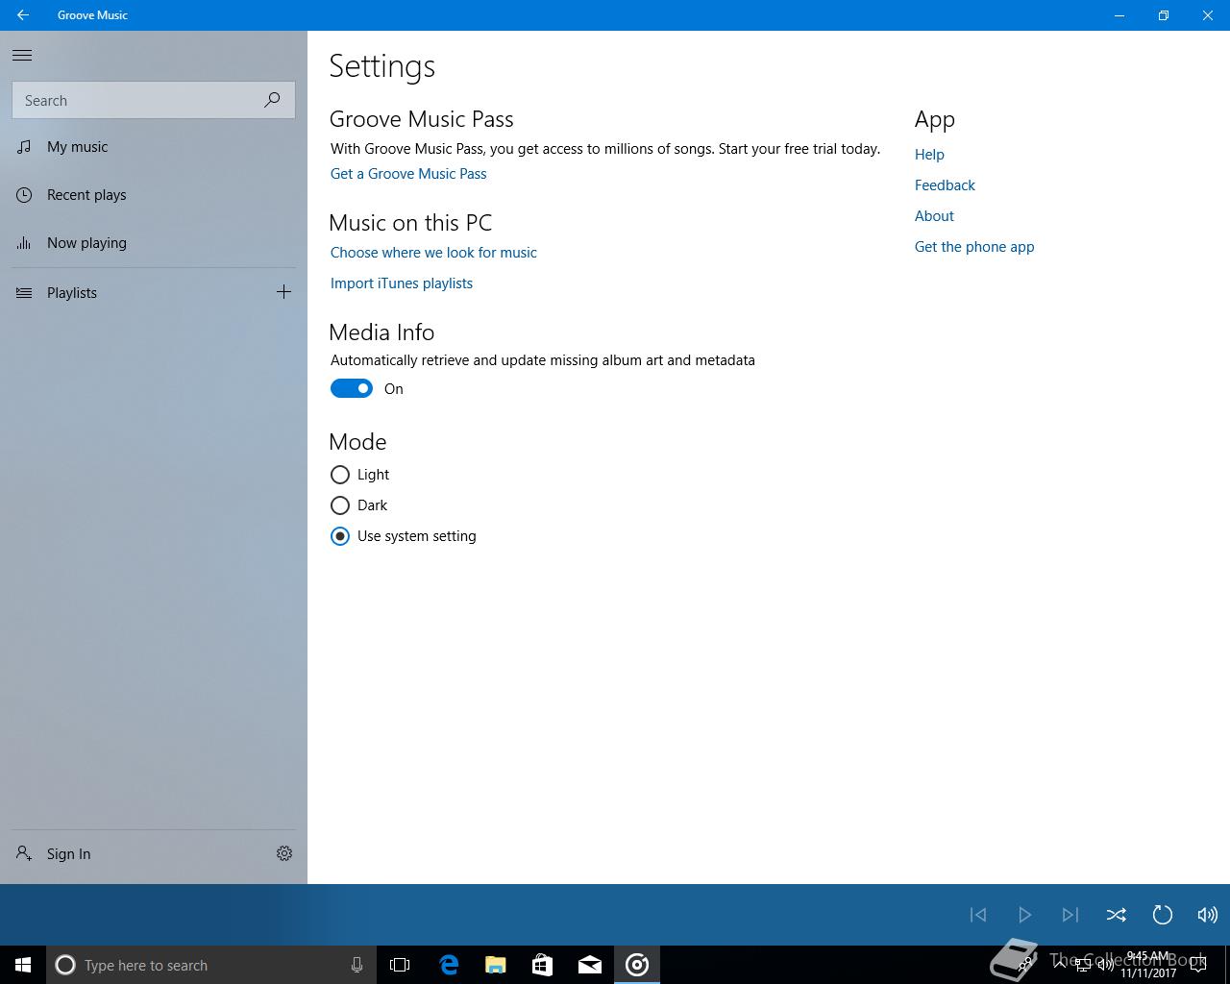Open settings gear icon in sidebar
Screen dimensions: 1230x984
coord(284,853)
